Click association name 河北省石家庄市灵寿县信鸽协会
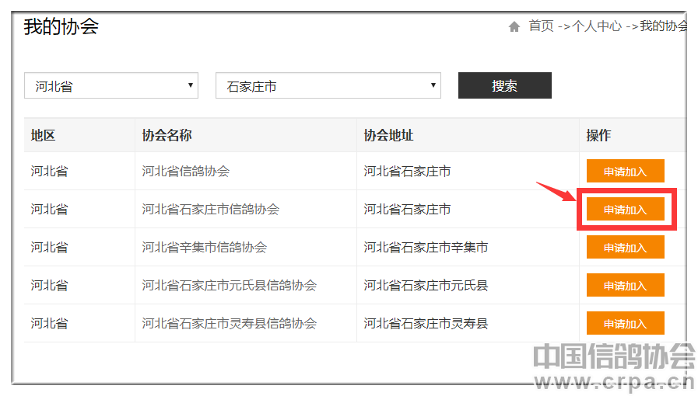This screenshot has height=396, width=698. (230, 324)
